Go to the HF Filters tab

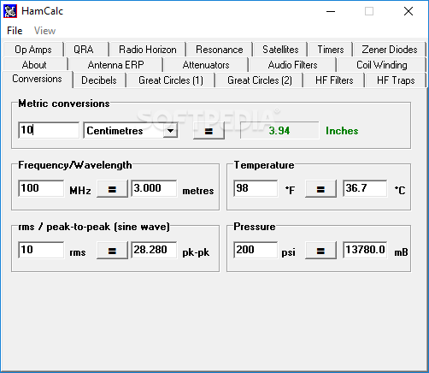point(334,80)
